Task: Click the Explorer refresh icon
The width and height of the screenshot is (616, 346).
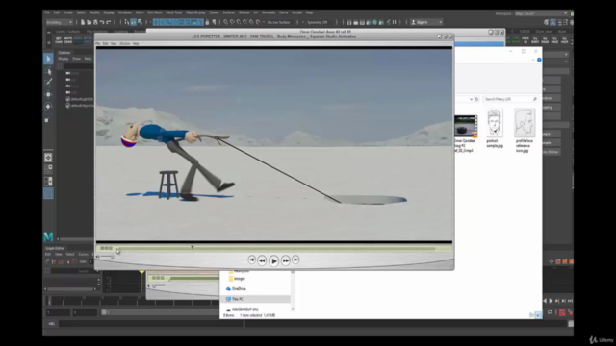Action: 476,99
